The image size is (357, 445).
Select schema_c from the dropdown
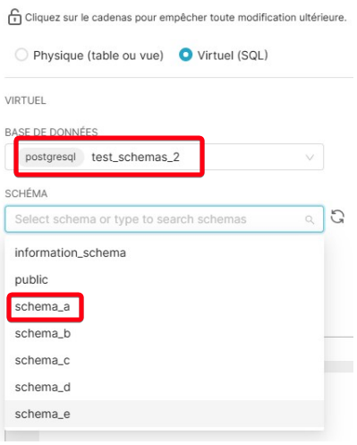[164, 360]
